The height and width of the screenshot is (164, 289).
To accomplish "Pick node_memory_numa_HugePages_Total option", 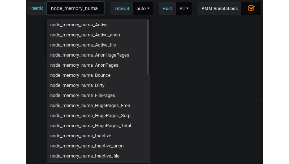I will pos(90,126).
